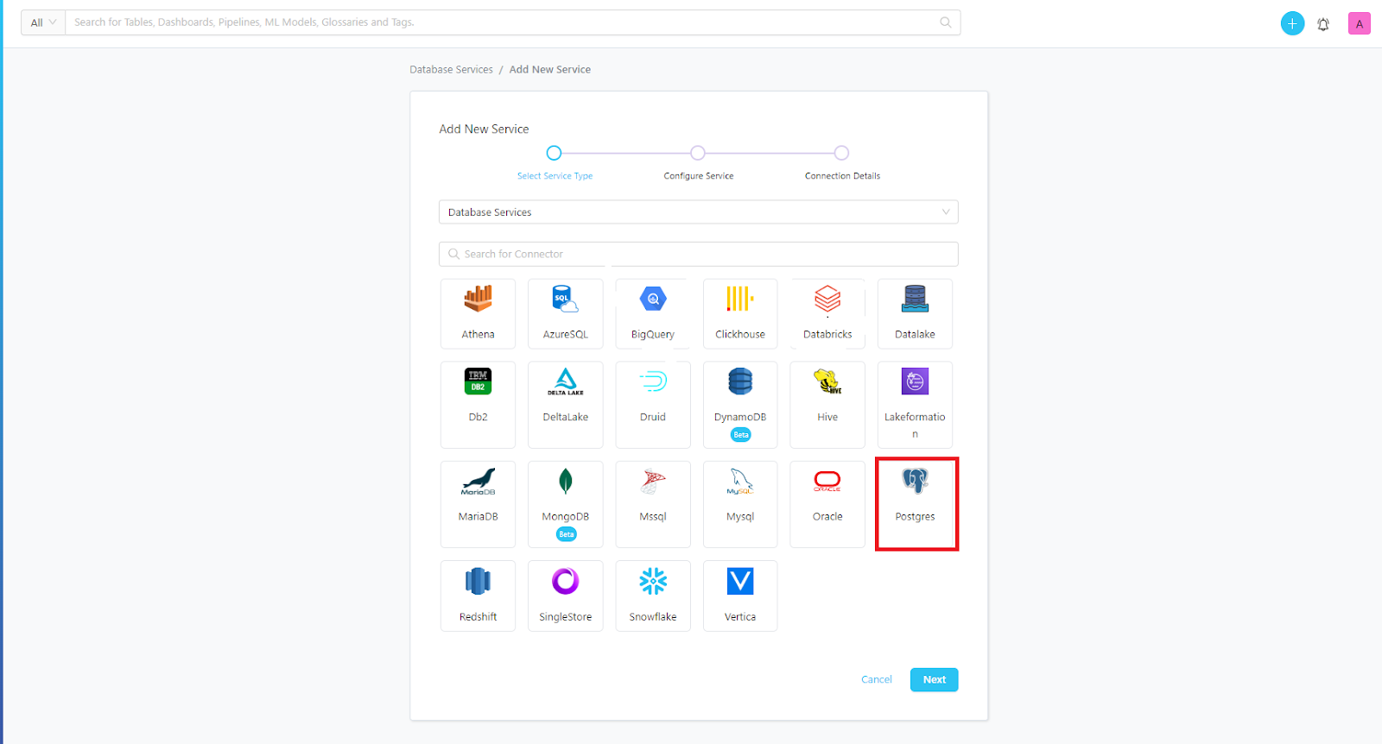Choose the Databricks connector

click(x=827, y=300)
